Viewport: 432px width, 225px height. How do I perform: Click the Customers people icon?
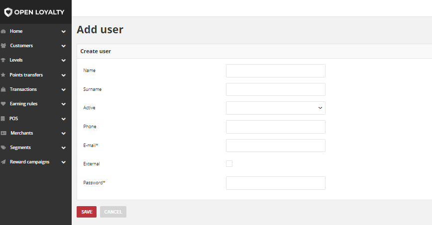point(3,46)
